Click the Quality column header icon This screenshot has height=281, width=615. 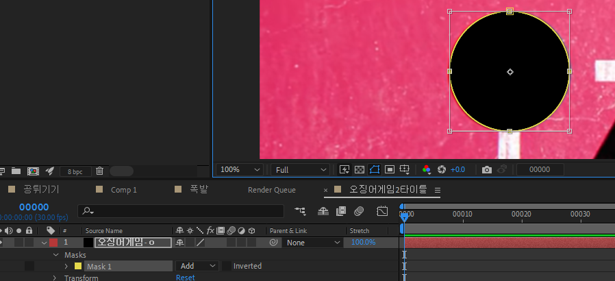[200, 230]
